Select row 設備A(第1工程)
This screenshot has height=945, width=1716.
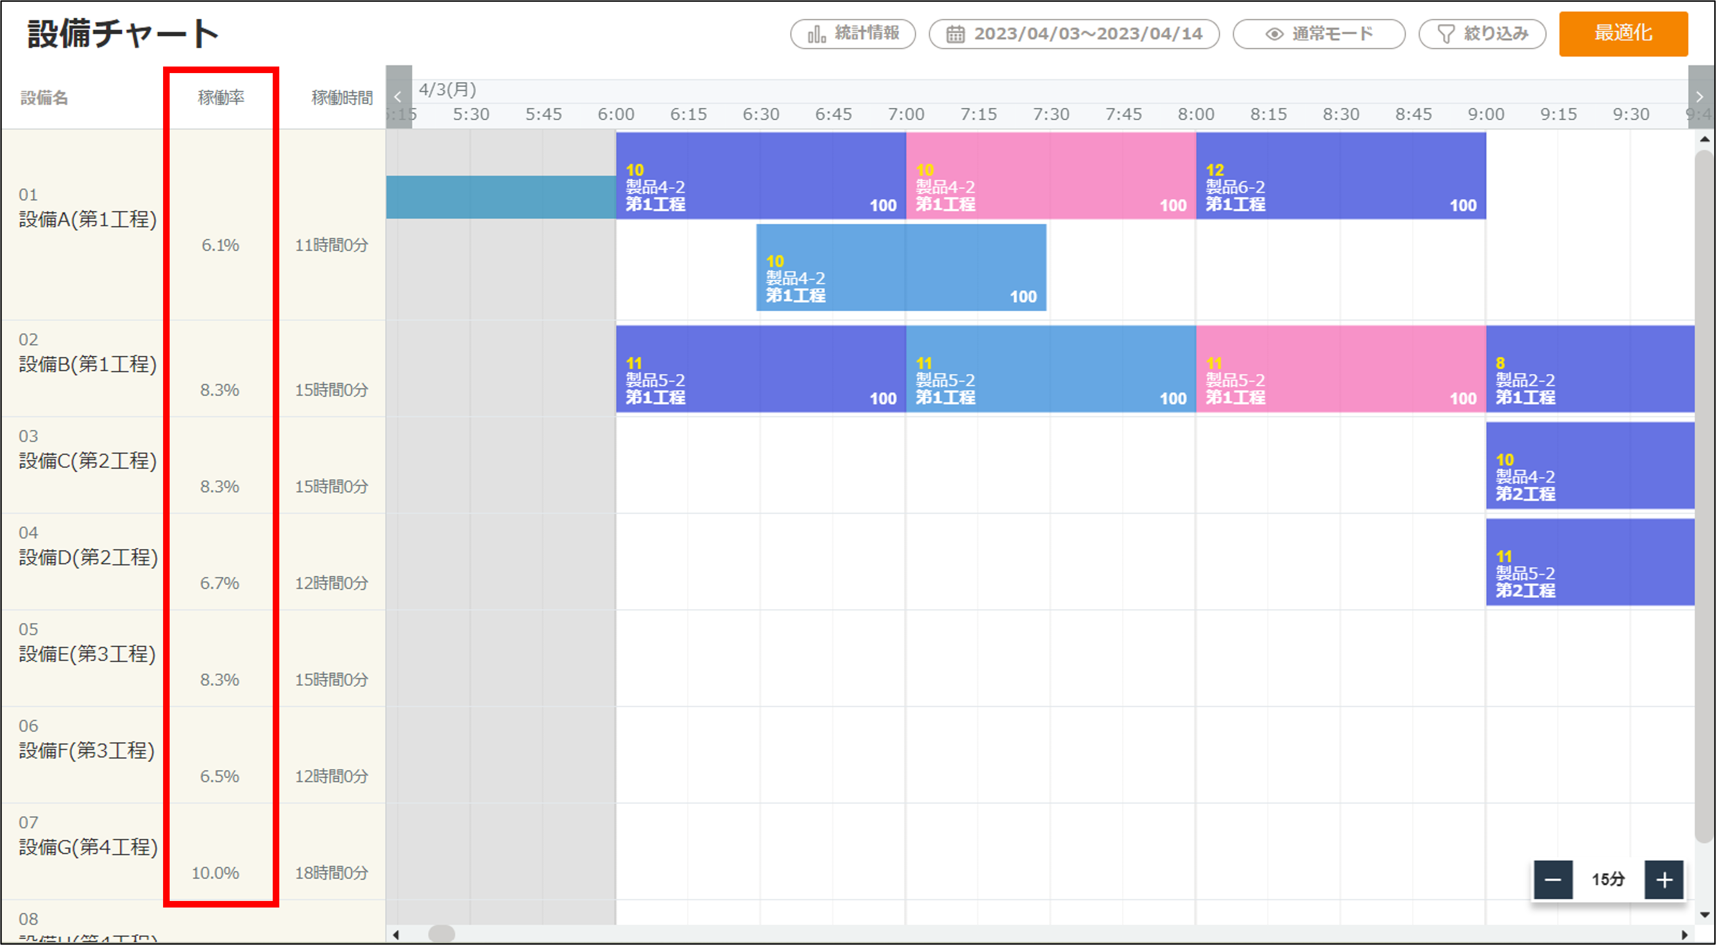(x=88, y=219)
